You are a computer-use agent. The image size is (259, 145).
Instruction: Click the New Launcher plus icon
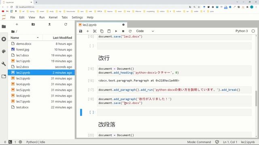(x=17, y=24)
